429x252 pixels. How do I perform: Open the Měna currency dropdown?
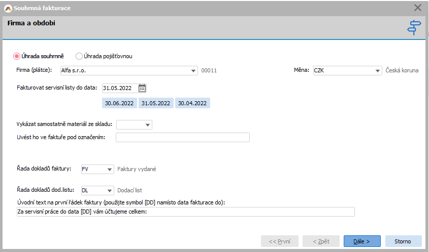378,71
